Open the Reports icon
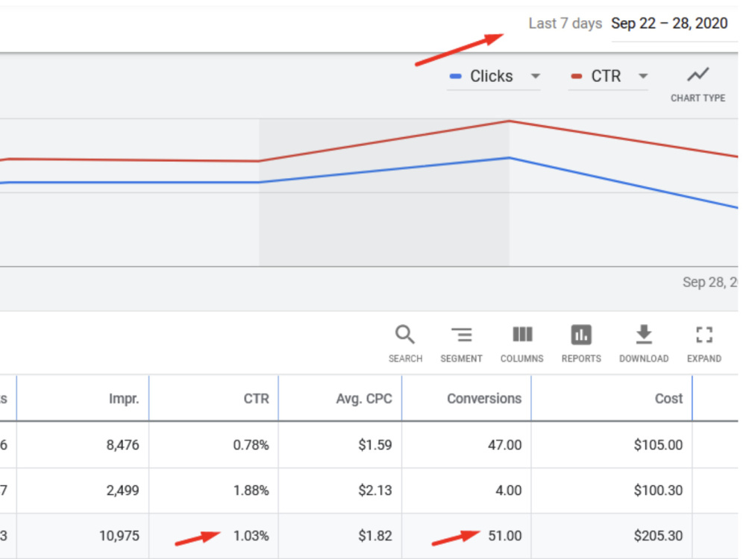Image resolution: width=746 pixels, height=559 pixels. pos(581,344)
